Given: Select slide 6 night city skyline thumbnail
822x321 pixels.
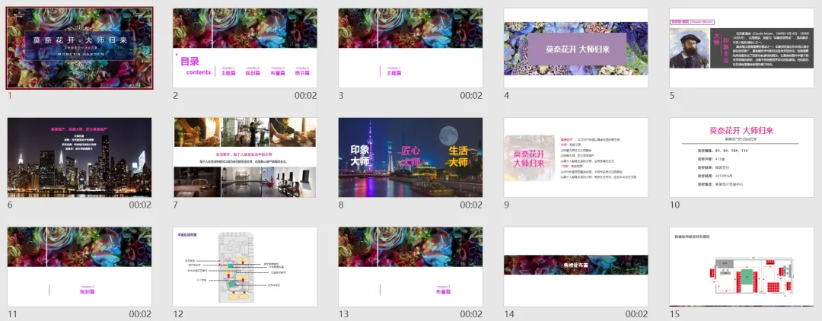Looking at the screenshot, I should click(80, 157).
